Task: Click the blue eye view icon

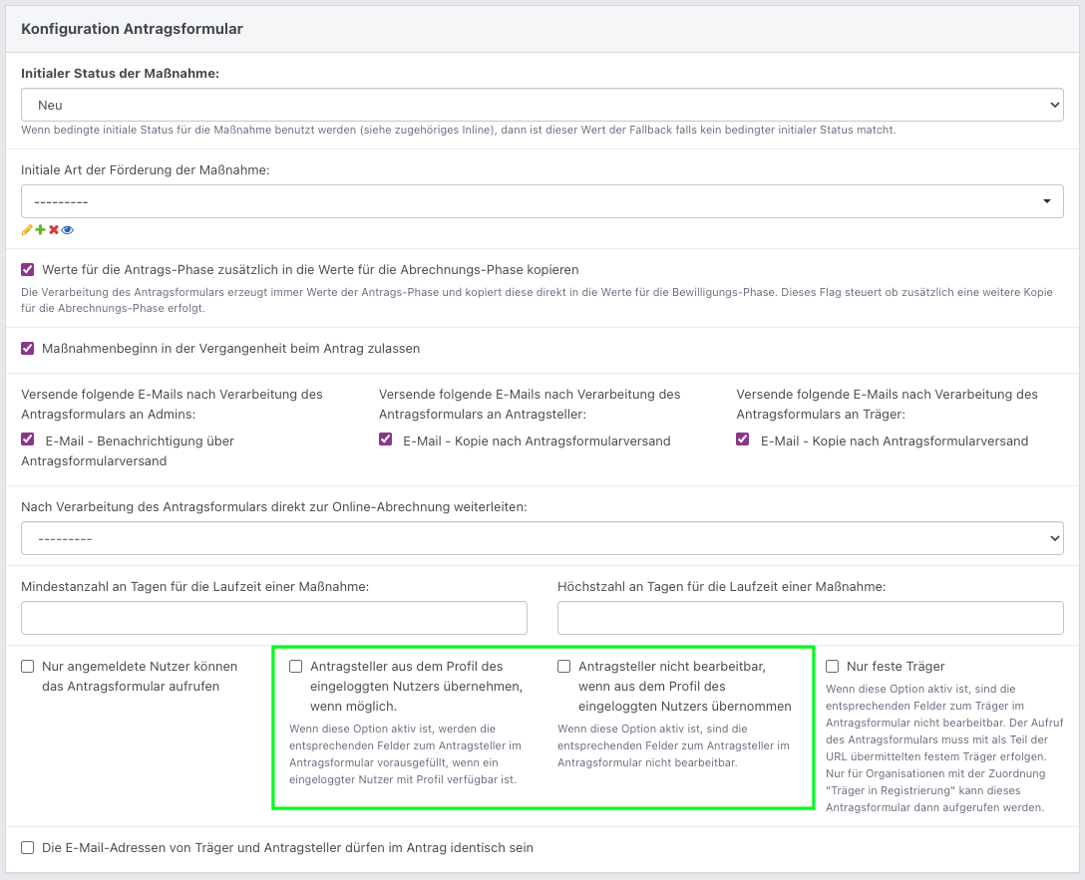Action: pyautogui.click(x=68, y=230)
